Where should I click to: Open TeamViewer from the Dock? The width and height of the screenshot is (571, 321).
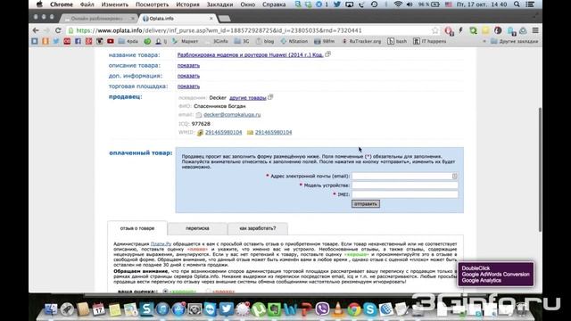[x=211, y=309]
